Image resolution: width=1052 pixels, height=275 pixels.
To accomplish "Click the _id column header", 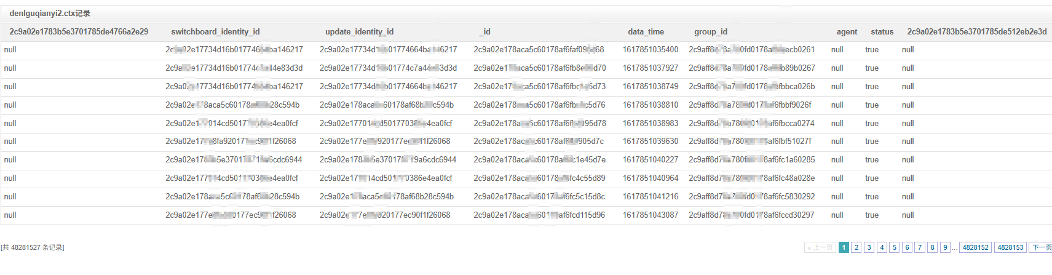I will click(484, 32).
